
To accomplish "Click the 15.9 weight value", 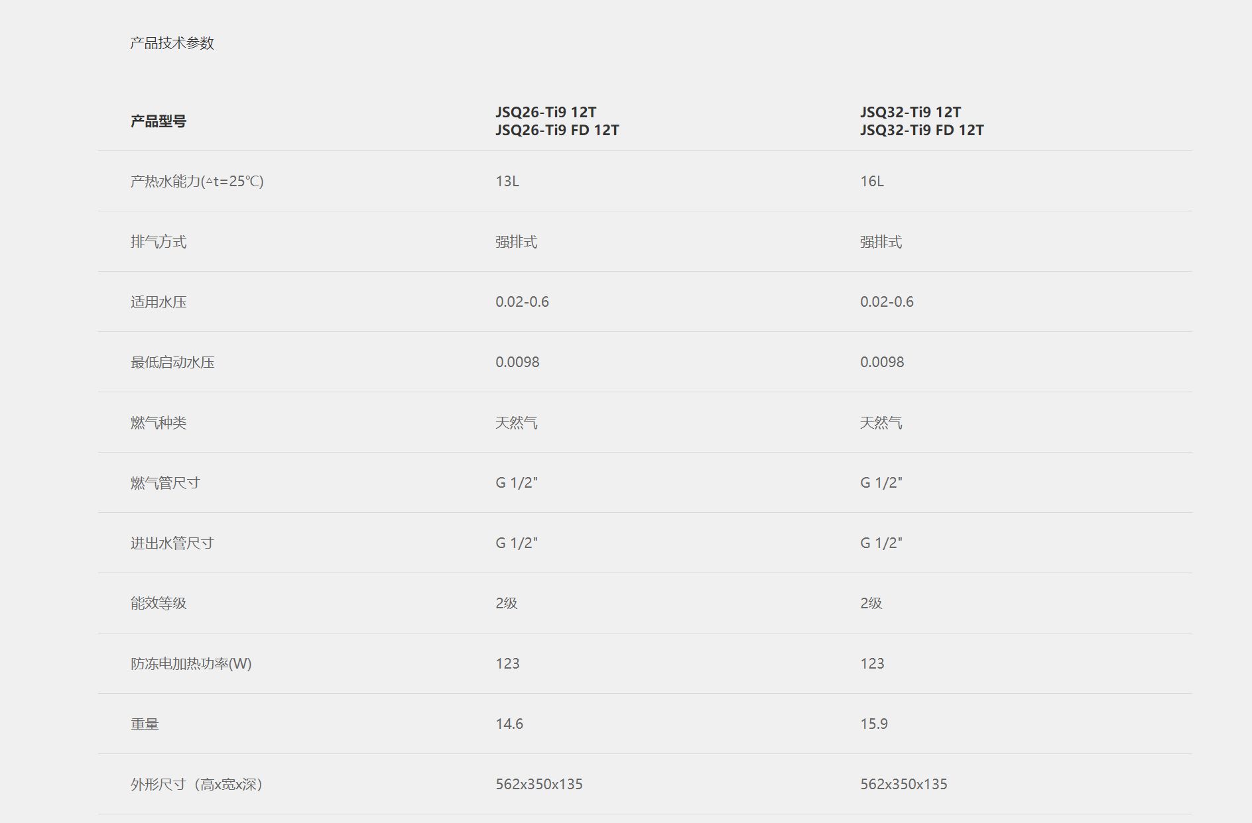I will pos(874,724).
